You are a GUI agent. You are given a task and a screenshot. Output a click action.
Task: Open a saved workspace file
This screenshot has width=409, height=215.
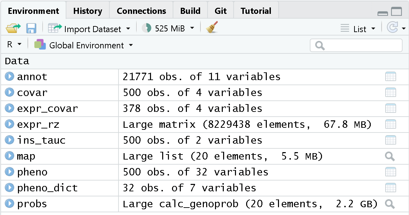pos(13,28)
